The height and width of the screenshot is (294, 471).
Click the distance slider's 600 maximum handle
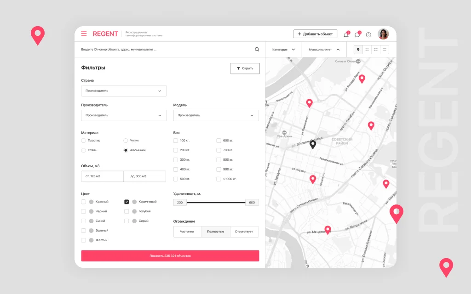click(252, 203)
